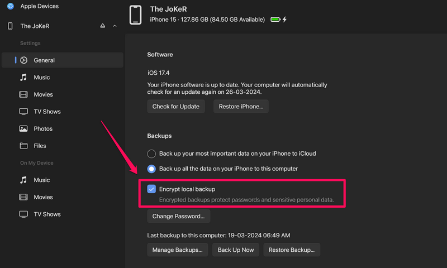Viewport: 447px width, 268px height.
Task: Open TV Shows under On My Device
Action: [x=47, y=214]
